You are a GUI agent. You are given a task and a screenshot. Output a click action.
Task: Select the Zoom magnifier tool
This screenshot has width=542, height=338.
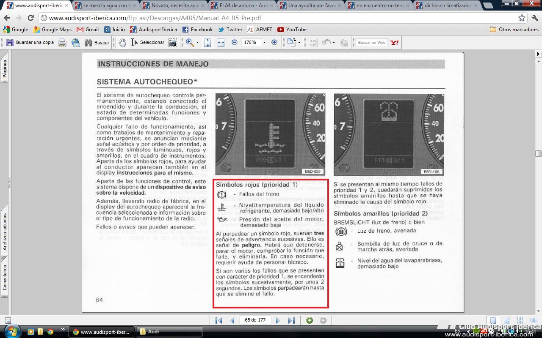coord(190,42)
